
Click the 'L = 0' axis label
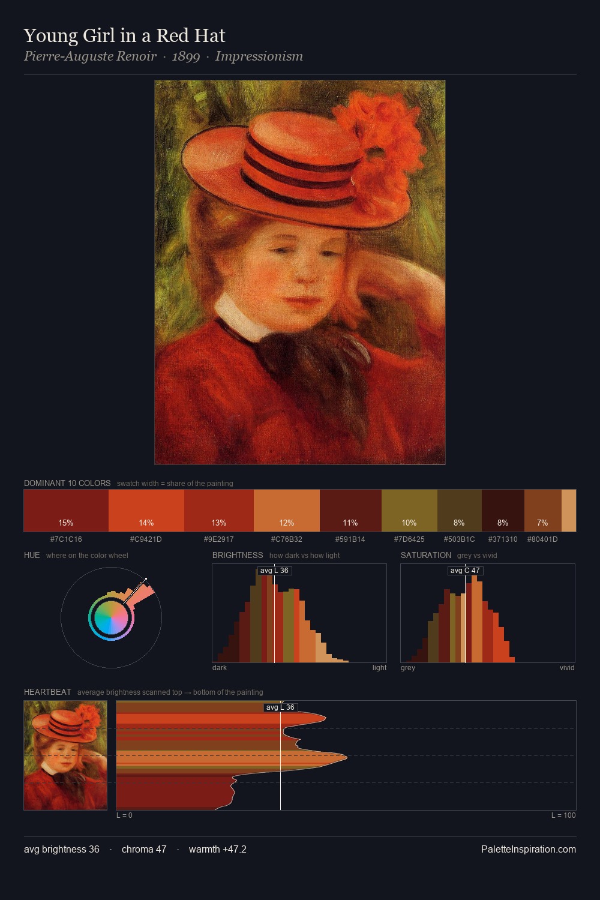124,815
